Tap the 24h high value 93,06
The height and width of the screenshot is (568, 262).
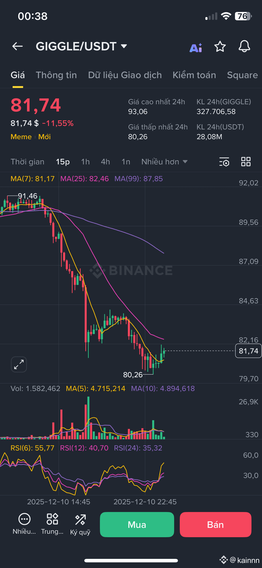[x=138, y=112]
